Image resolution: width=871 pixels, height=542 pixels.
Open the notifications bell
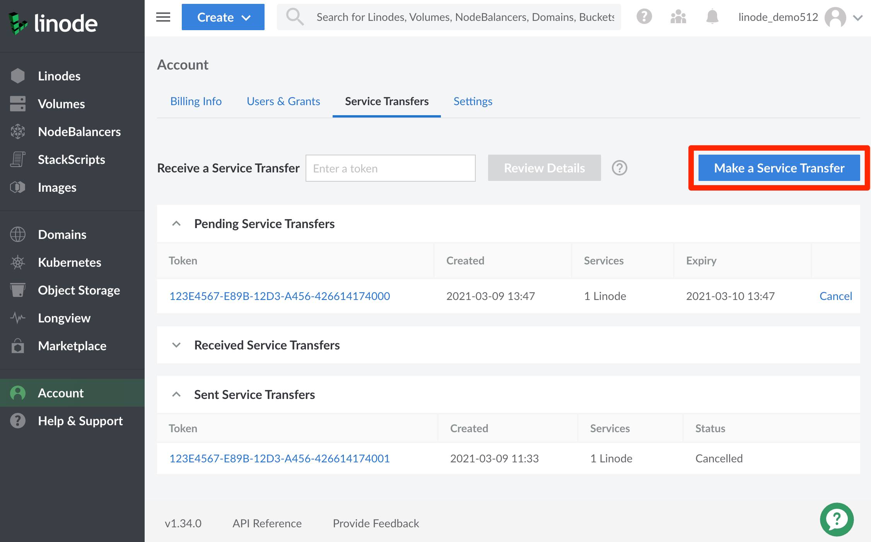(x=711, y=17)
